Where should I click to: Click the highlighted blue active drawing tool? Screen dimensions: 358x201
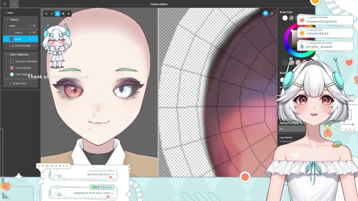point(57,14)
